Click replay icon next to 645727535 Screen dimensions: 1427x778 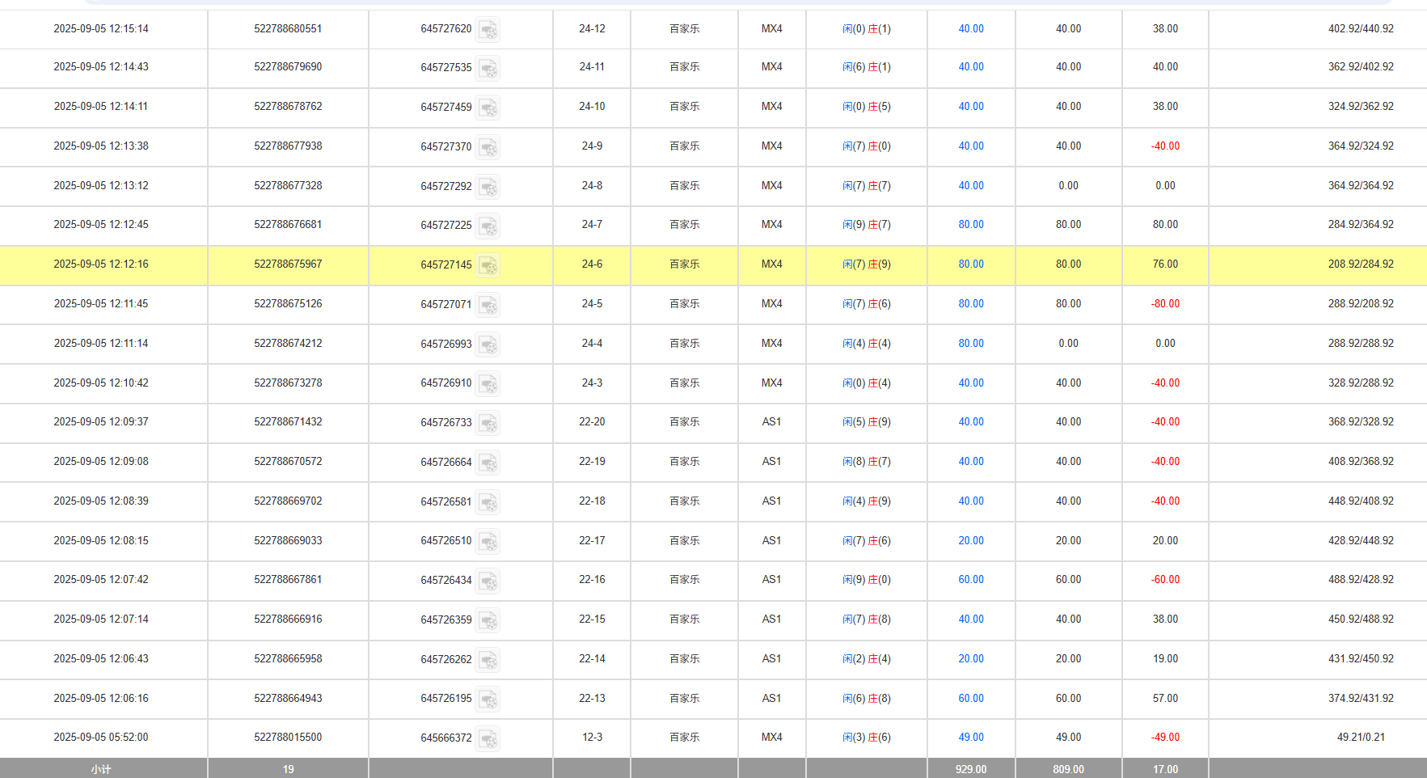(488, 69)
